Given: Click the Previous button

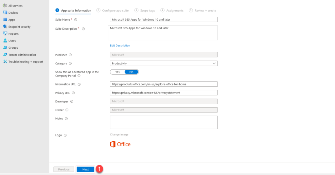Looking at the screenshot, I should point(64,169).
